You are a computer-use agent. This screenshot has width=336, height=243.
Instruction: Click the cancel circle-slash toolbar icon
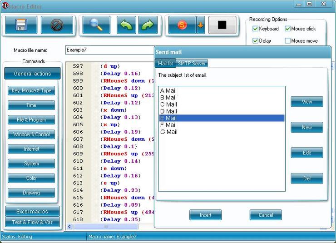[x=57, y=25]
